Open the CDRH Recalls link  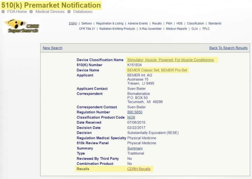coord(139,169)
